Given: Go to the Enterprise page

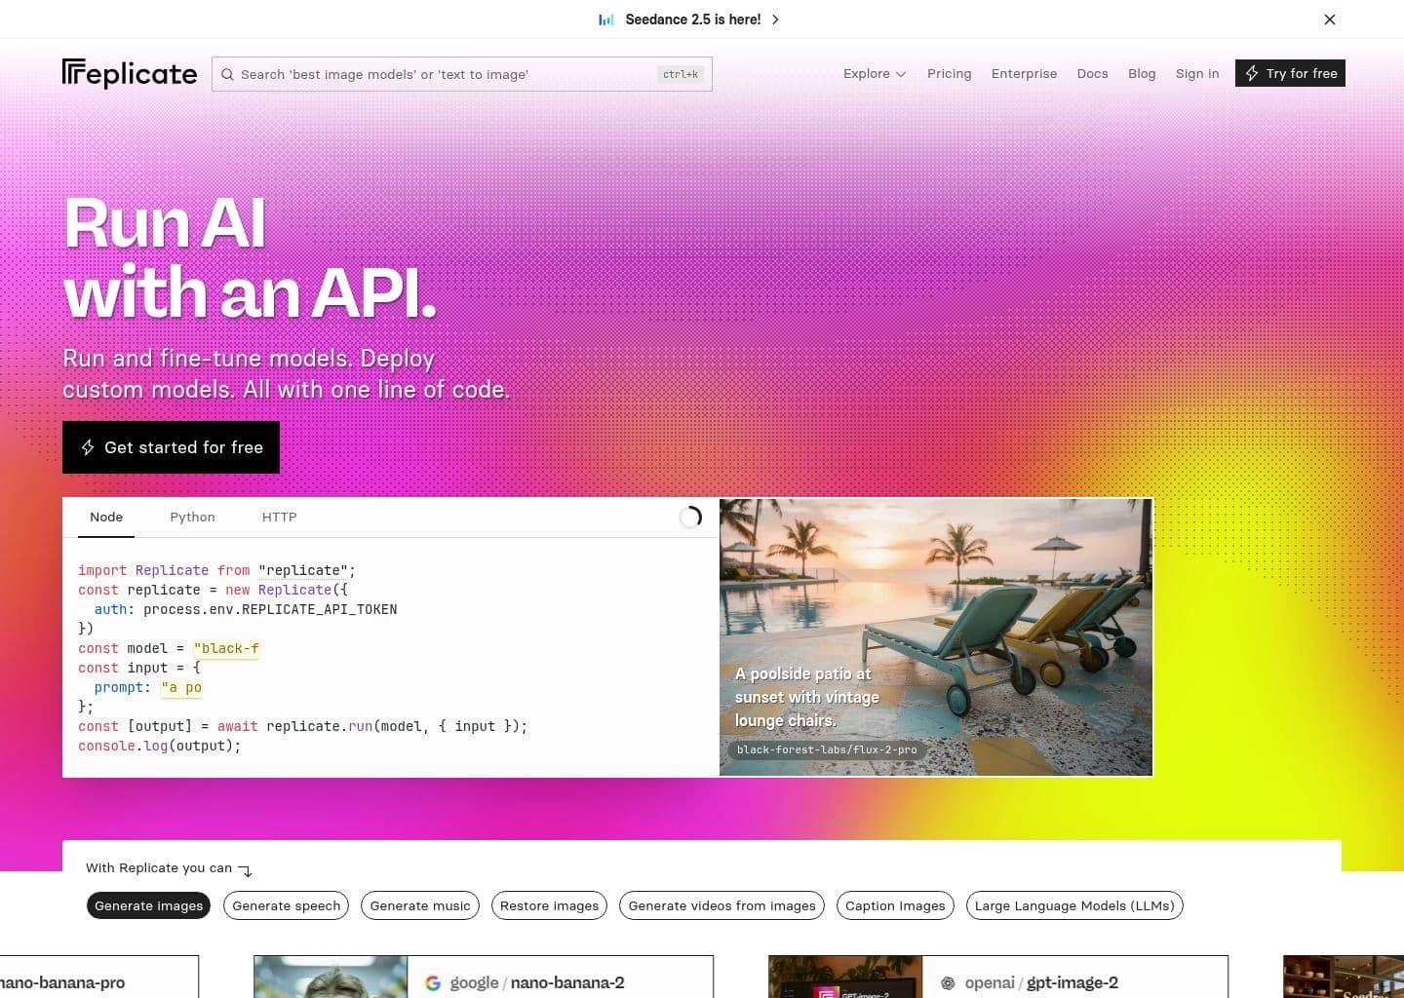Looking at the screenshot, I should tap(1024, 73).
